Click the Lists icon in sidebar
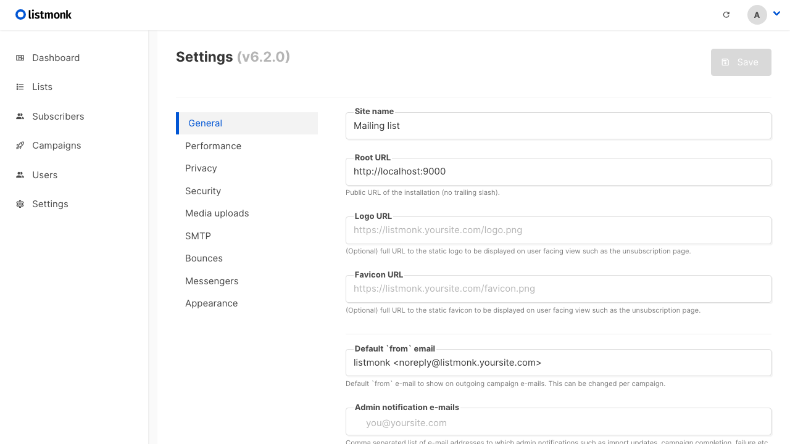The width and height of the screenshot is (790, 444). point(20,87)
